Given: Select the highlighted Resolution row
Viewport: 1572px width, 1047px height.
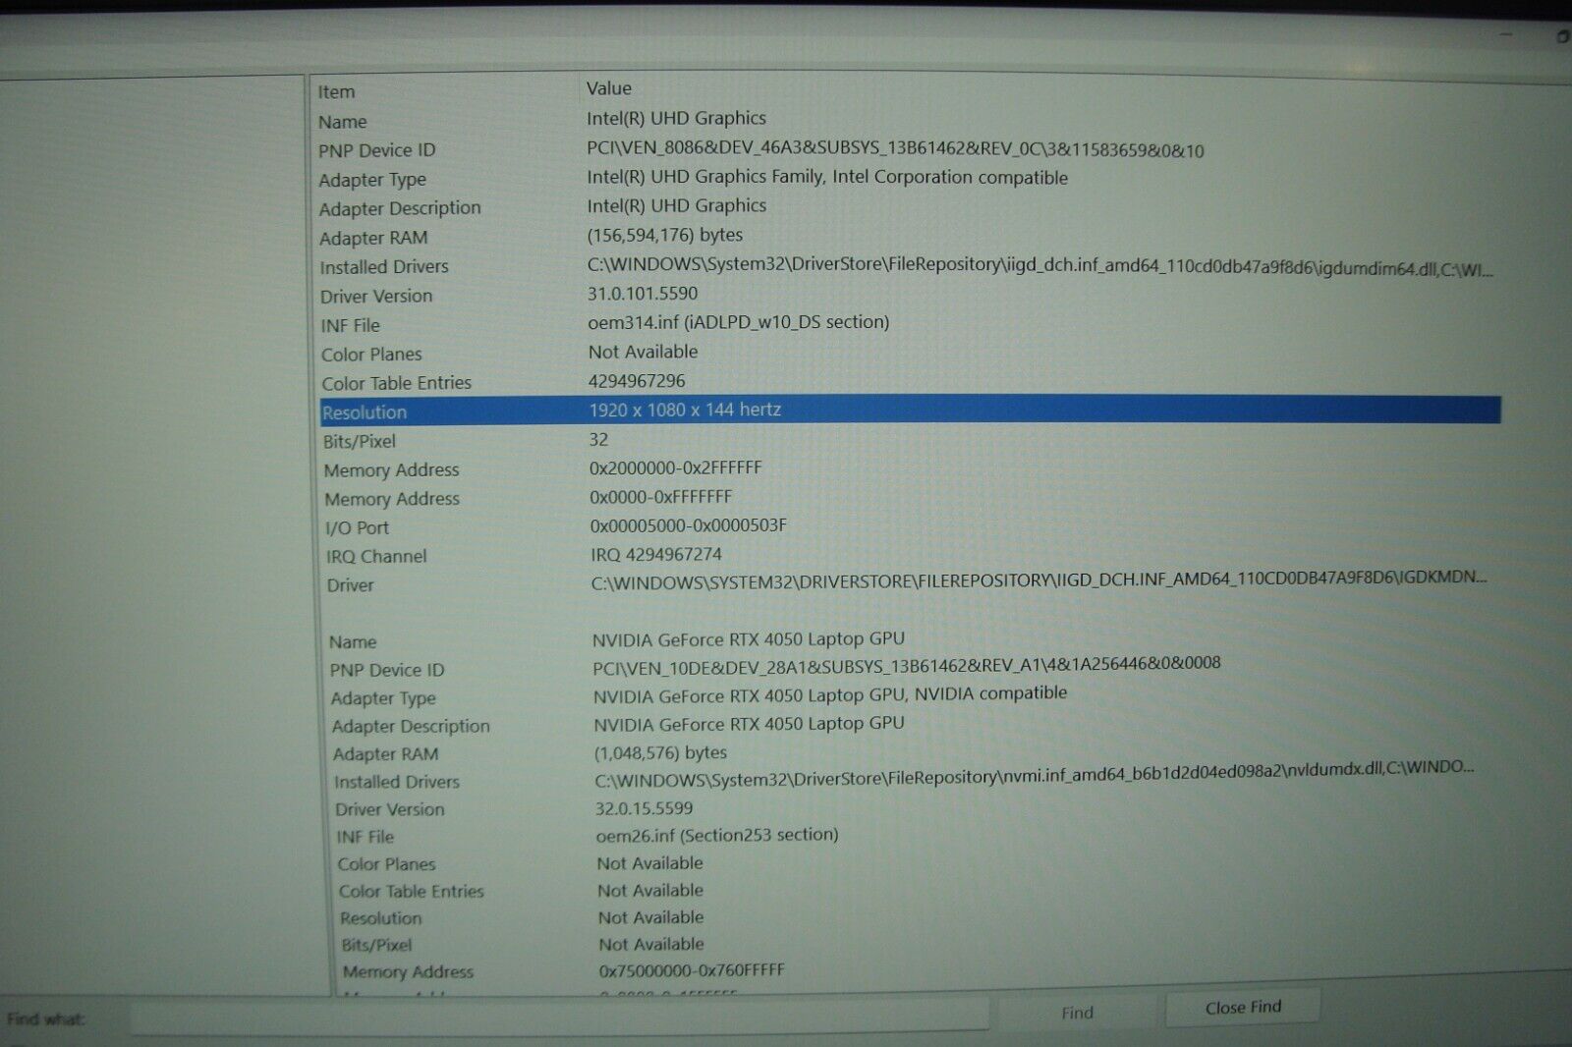Looking at the screenshot, I should pos(911,411).
